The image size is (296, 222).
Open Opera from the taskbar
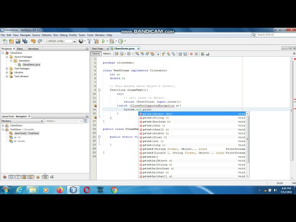coord(86,190)
